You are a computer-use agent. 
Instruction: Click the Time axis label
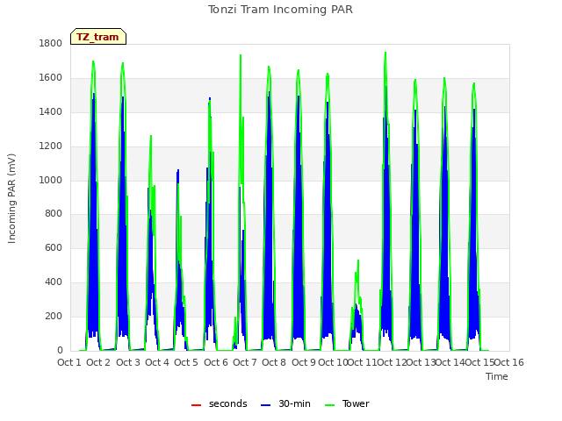pos(497,376)
